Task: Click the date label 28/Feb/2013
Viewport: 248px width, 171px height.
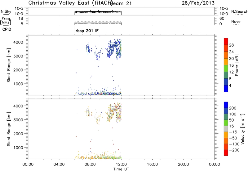Action: click(x=198, y=3)
